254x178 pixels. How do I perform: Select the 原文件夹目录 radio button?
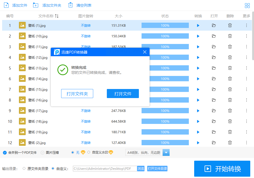(x=24, y=168)
